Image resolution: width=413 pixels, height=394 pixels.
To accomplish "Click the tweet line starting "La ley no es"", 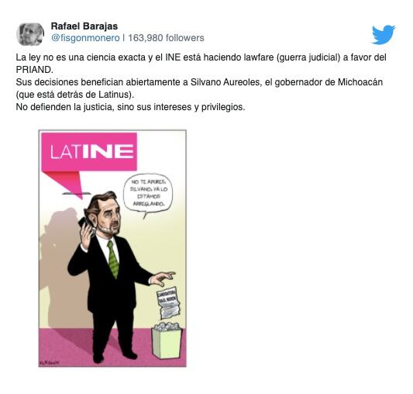I will 201,57.
